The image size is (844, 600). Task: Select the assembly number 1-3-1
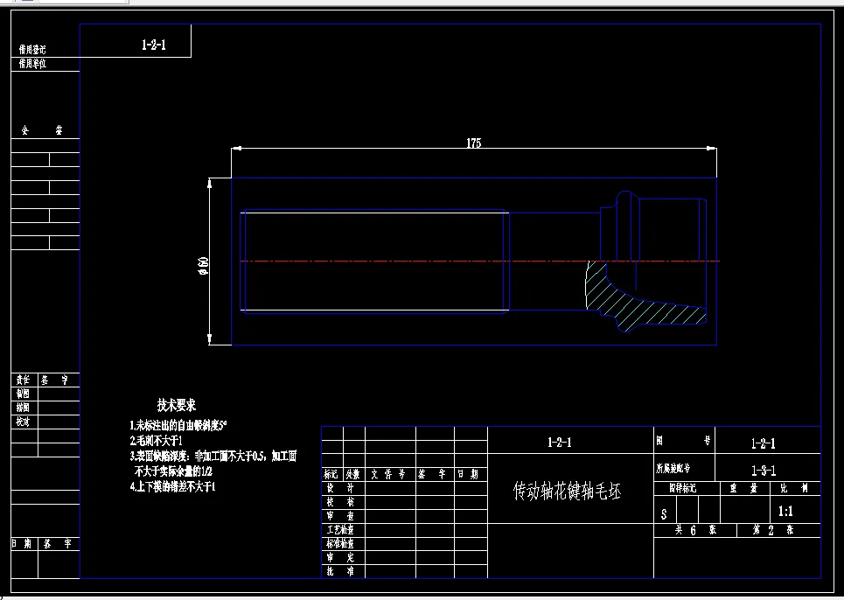click(x=764, y=471)
